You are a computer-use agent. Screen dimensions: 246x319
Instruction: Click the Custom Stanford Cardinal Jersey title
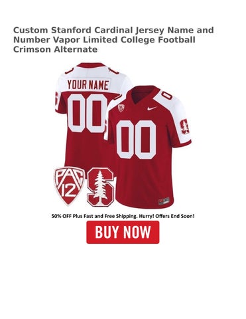pyautogui.click(x=113, y=40)
